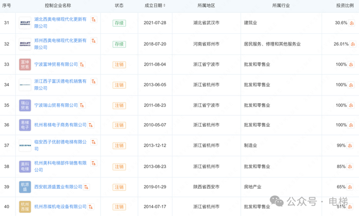Select region cell 湖北省武汉市

coord(206,23)
